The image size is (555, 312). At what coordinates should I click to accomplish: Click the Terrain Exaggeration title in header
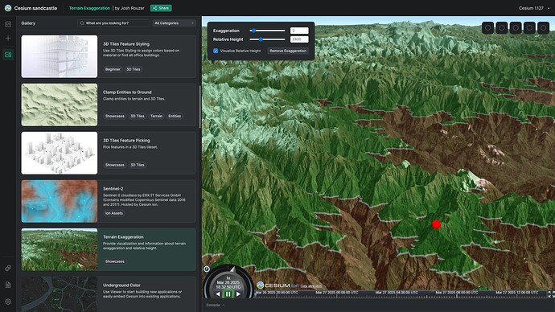(89, 8)
